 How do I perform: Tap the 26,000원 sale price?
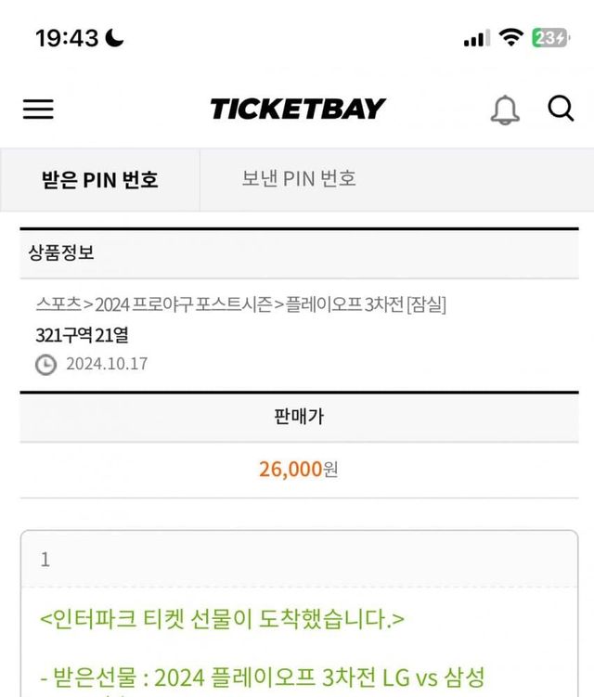298,470
